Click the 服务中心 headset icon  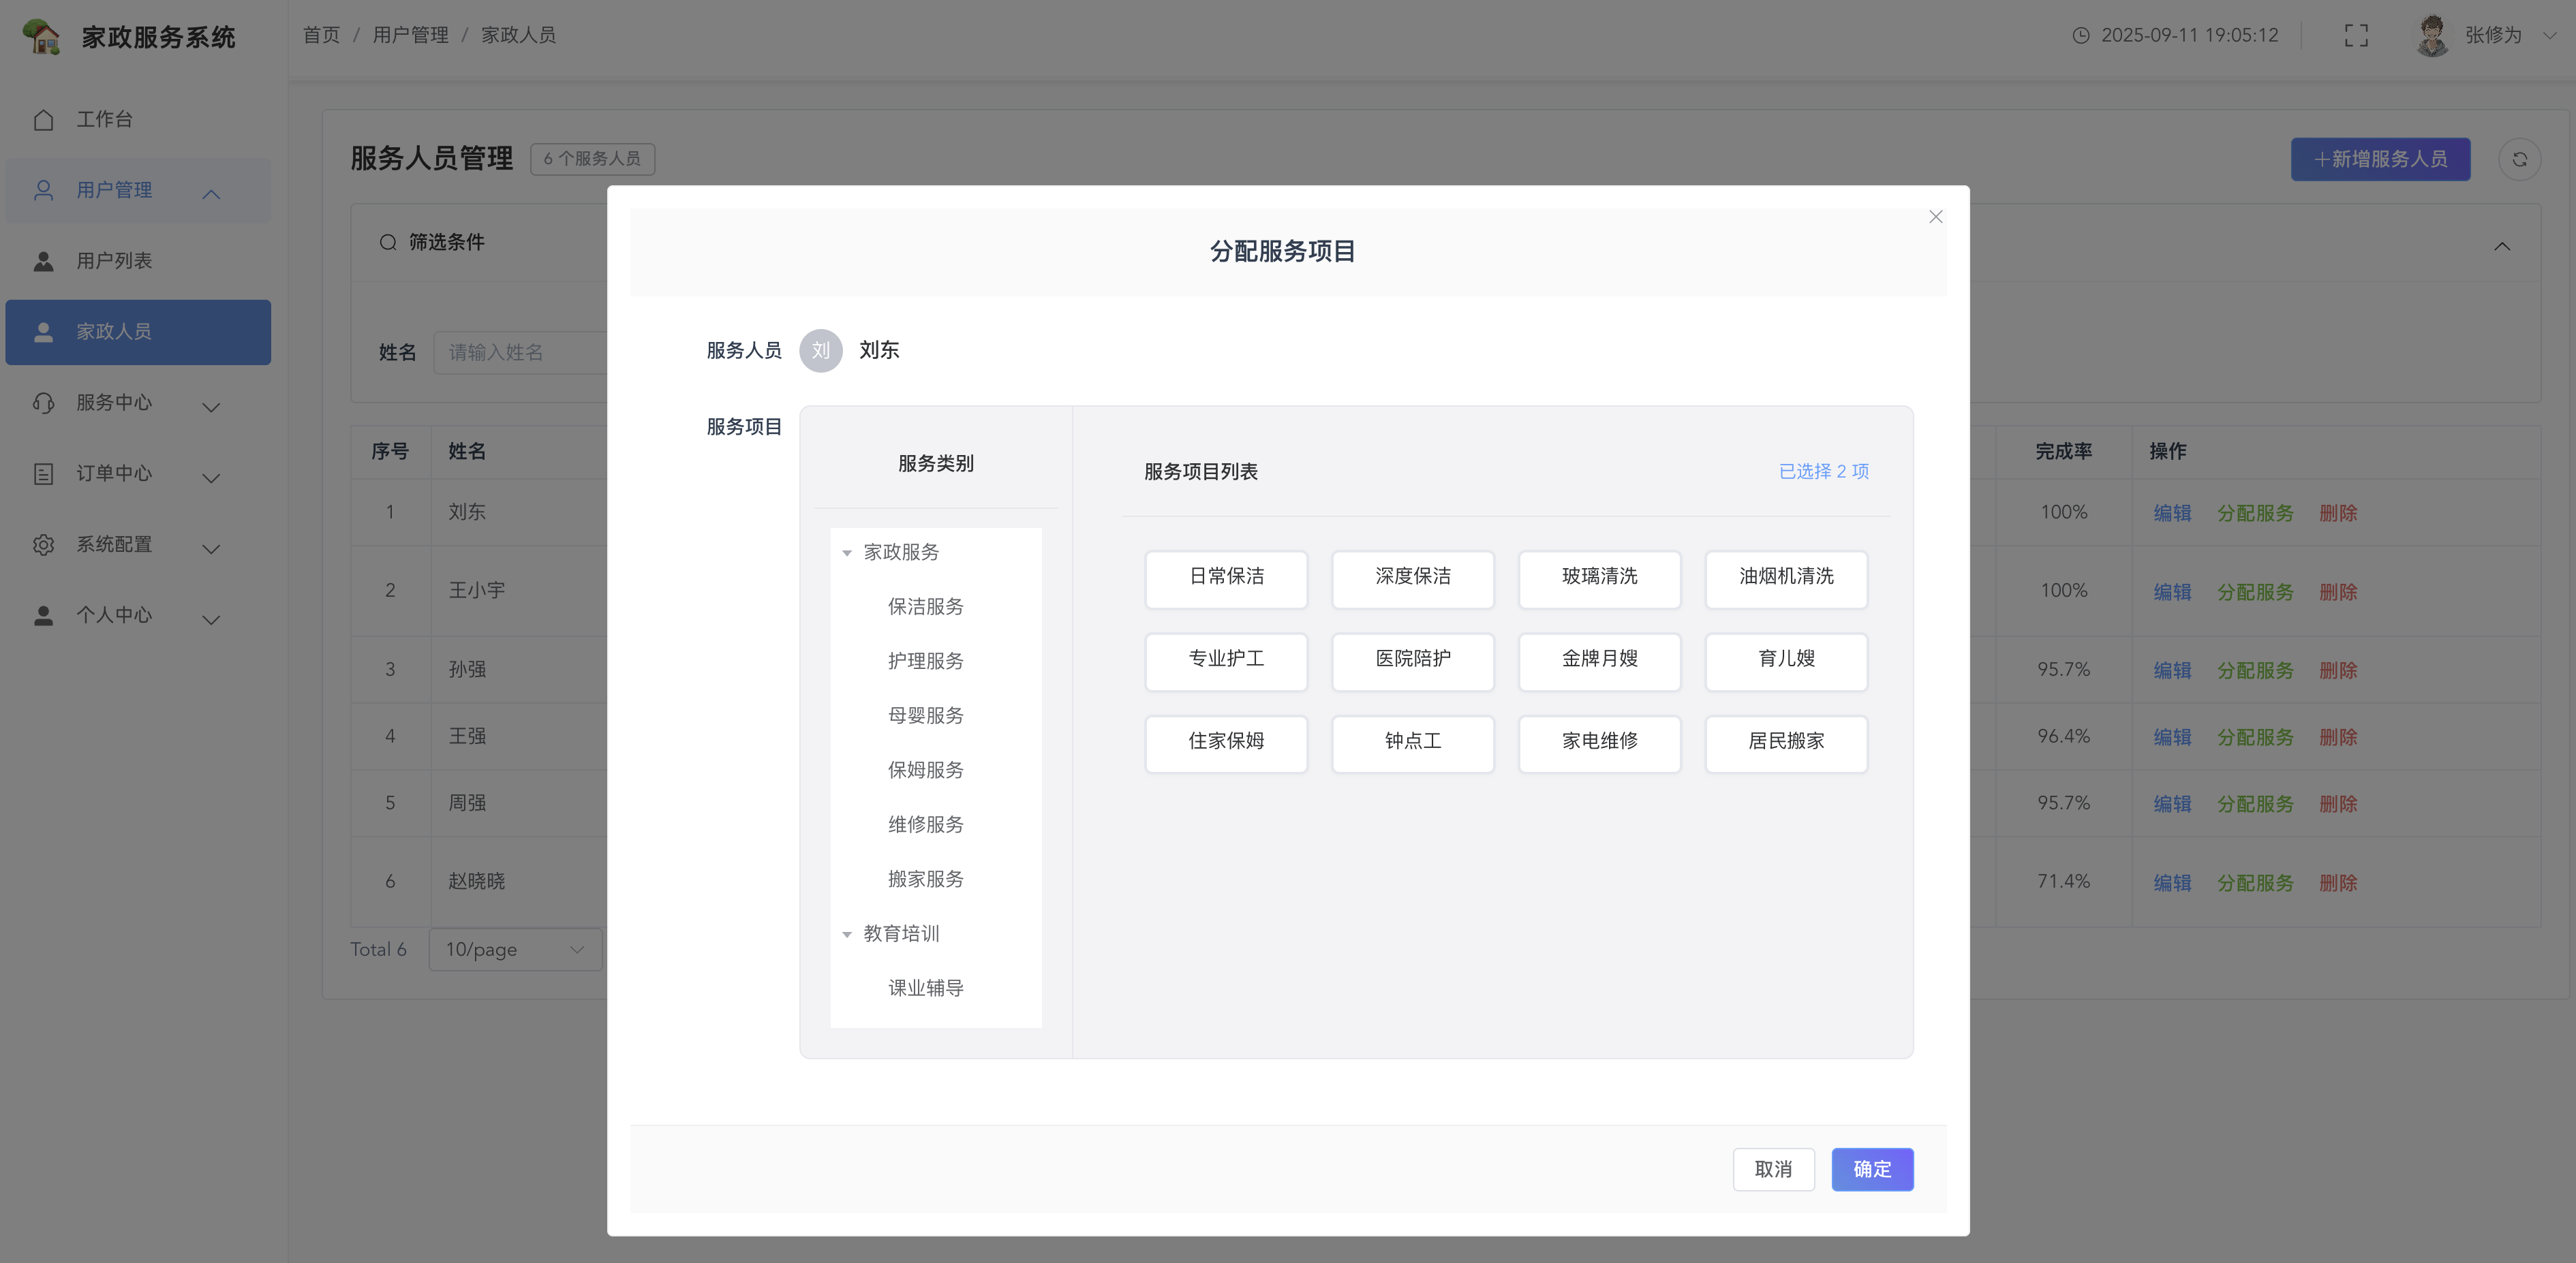click(43, 403)
